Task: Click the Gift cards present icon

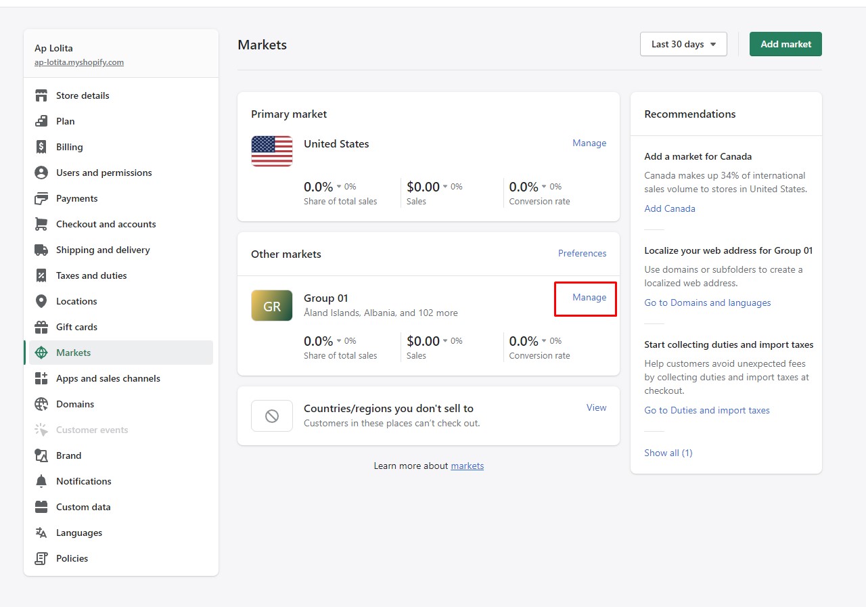Action: click(x=41, y=327)
